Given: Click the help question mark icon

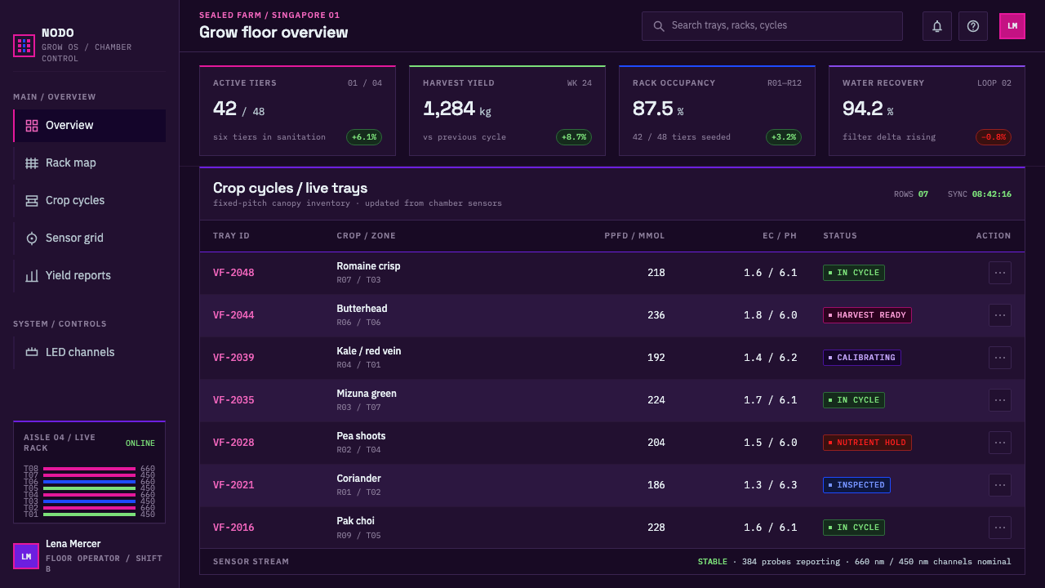Looking at the screenshot, I should [x=973, y=26].
